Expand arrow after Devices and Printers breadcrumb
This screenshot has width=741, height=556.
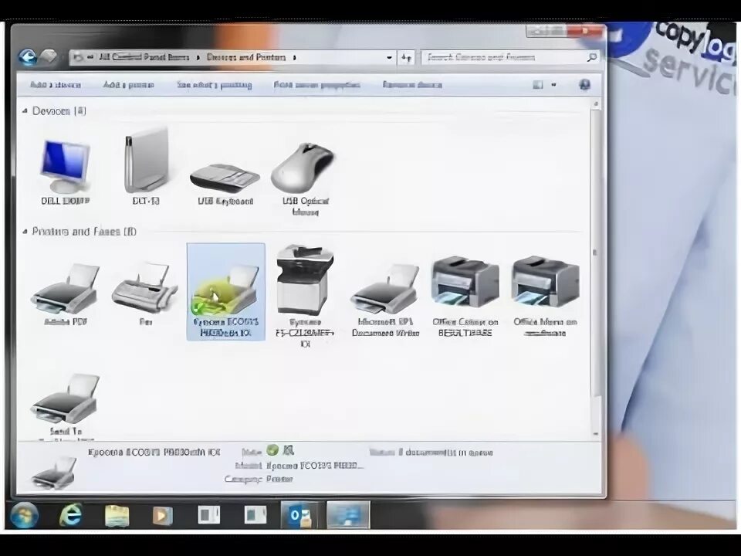coord(294,58)
